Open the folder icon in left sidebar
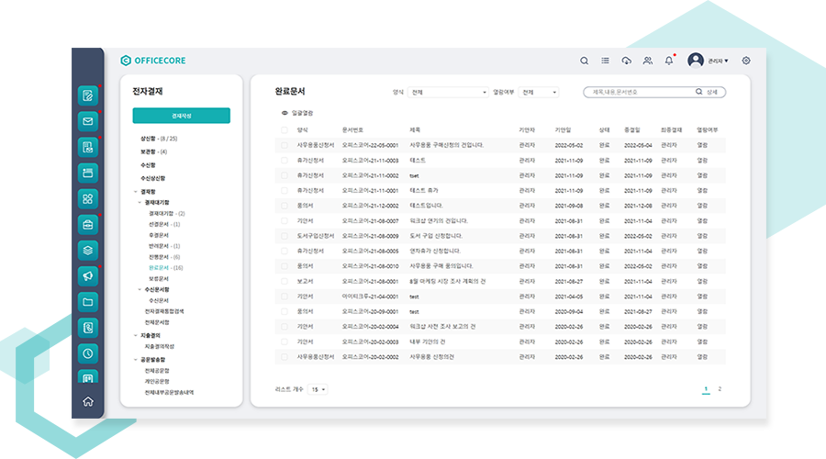This screenshot has height=459, width=826. [x=88, y=301]
